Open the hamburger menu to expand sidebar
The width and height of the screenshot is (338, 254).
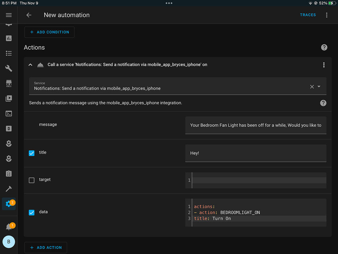9,15
